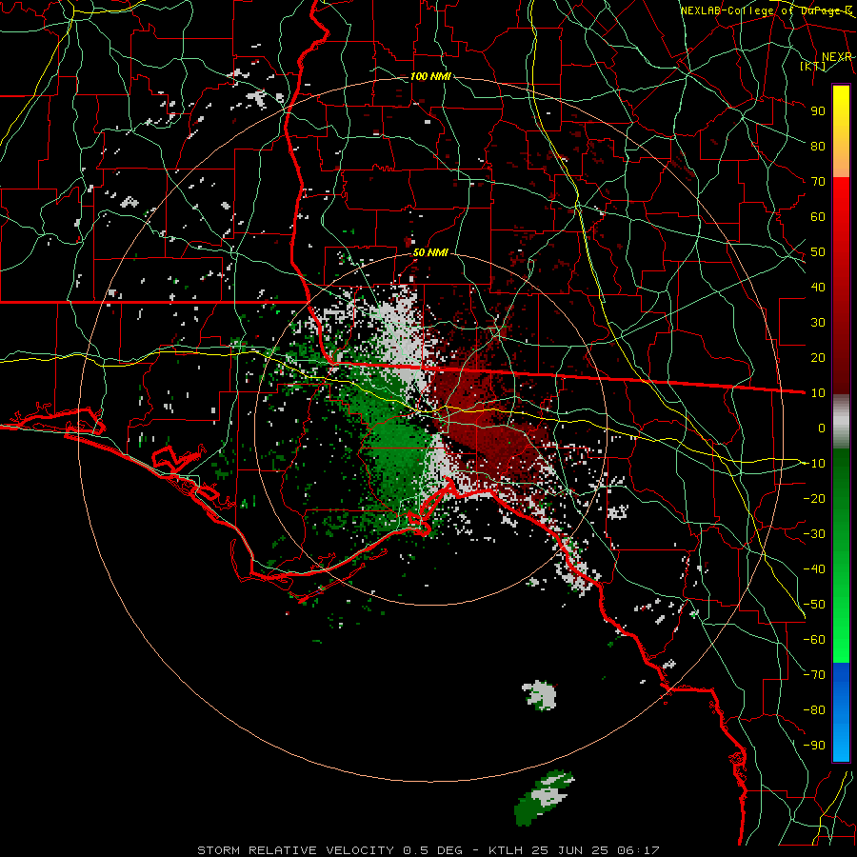Viewport: 857px width, 857px height.
Task: Click the 80 knot label on the color scale
Action: click(x=818, y=146)
